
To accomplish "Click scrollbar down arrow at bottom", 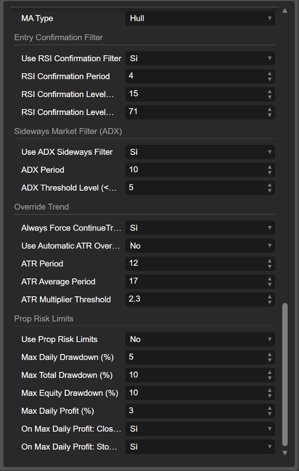I will point(285,453).
